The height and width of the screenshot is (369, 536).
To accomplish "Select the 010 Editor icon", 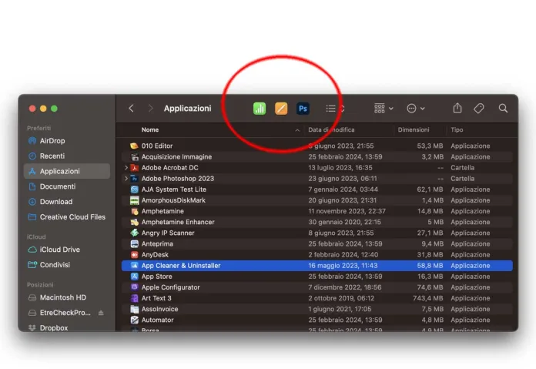I will [134, 146].
